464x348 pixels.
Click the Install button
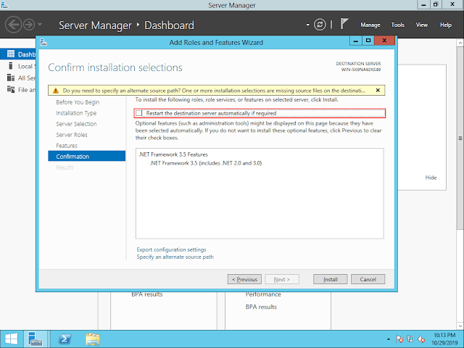point(331,279)
